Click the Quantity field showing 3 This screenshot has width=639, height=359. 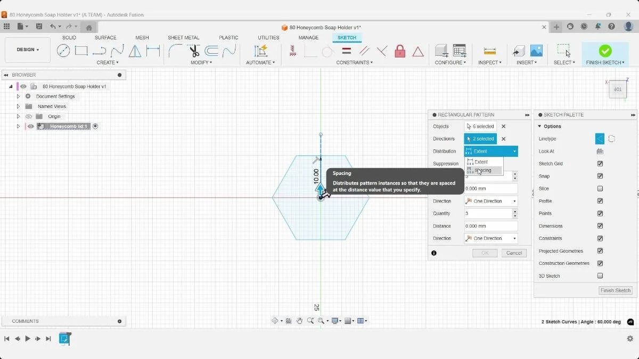pyautogui.click(x=488, y=213)
